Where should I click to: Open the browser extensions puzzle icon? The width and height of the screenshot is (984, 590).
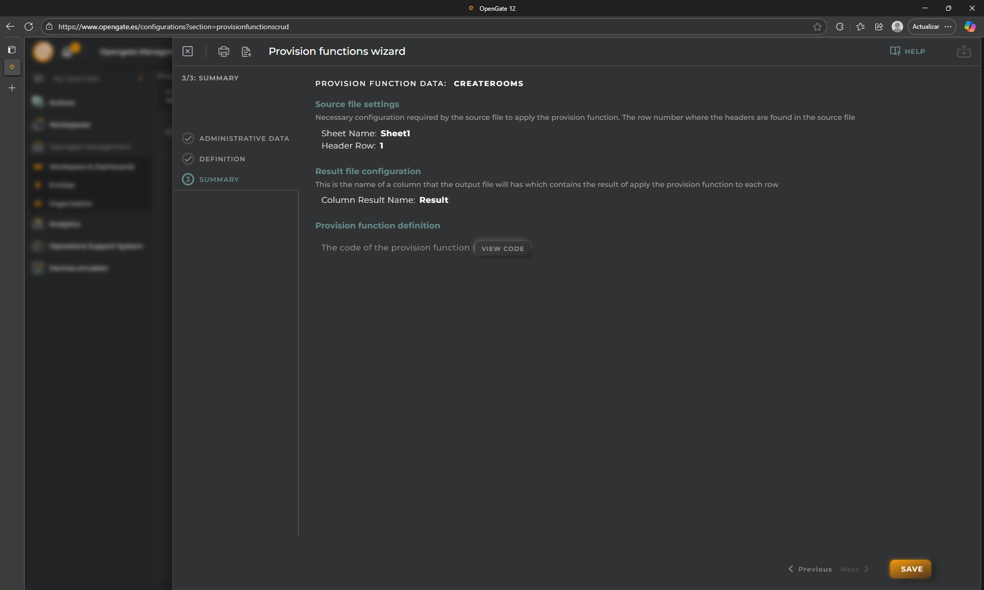[839, 27]
